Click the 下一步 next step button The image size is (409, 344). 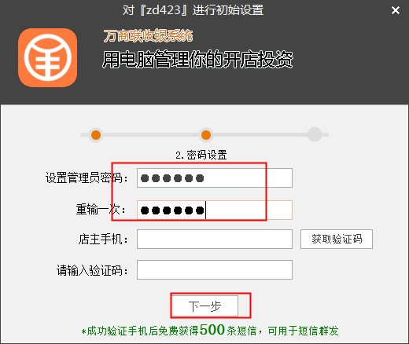(x=204, y=306)
